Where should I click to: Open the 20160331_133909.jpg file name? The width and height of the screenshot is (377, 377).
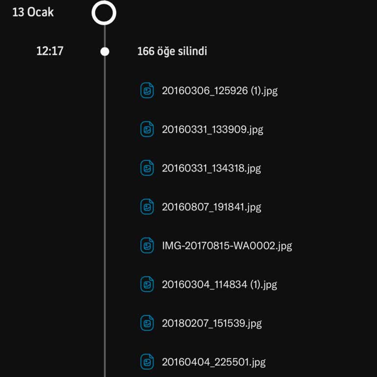click(213, 130)
